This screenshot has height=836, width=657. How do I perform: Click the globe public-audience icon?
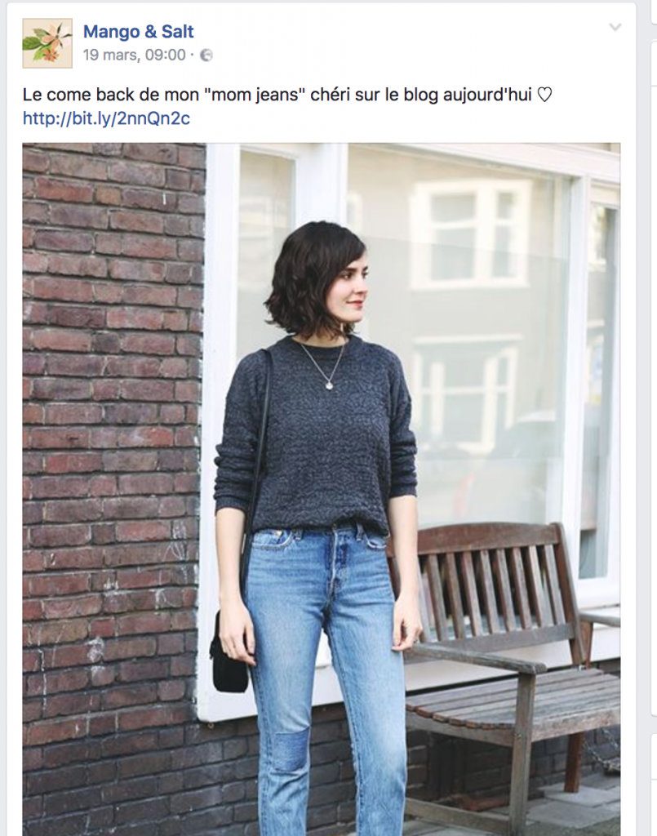click(206, 56)
